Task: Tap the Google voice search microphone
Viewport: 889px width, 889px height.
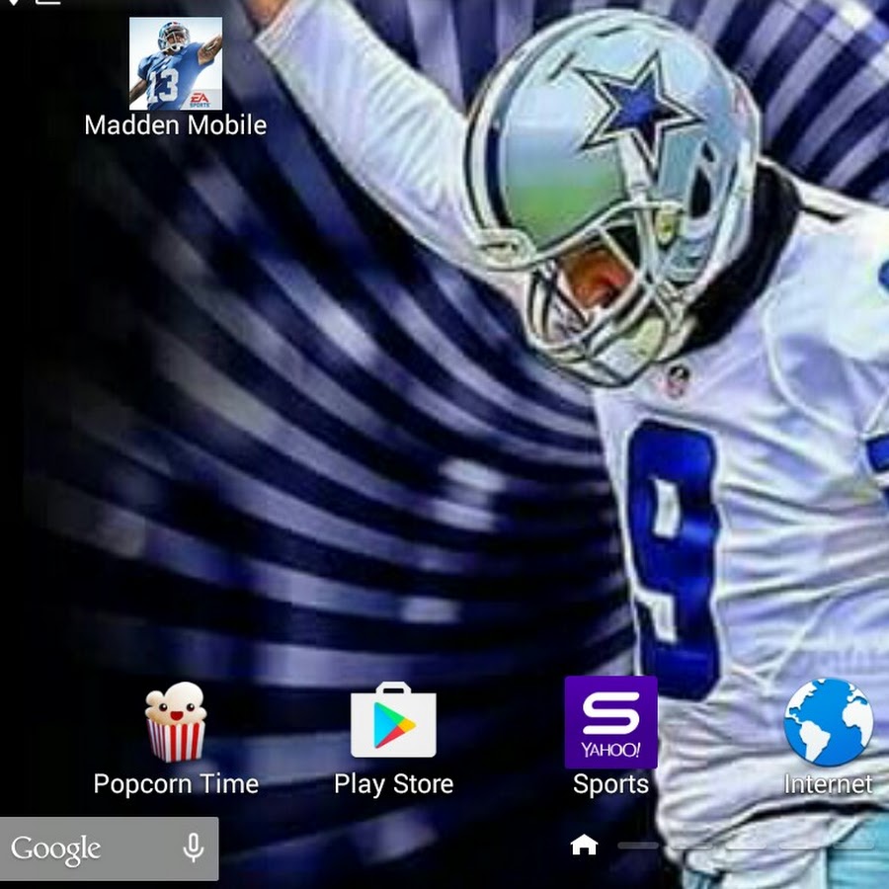Action: pyautogui.click(x=194, y=849)
